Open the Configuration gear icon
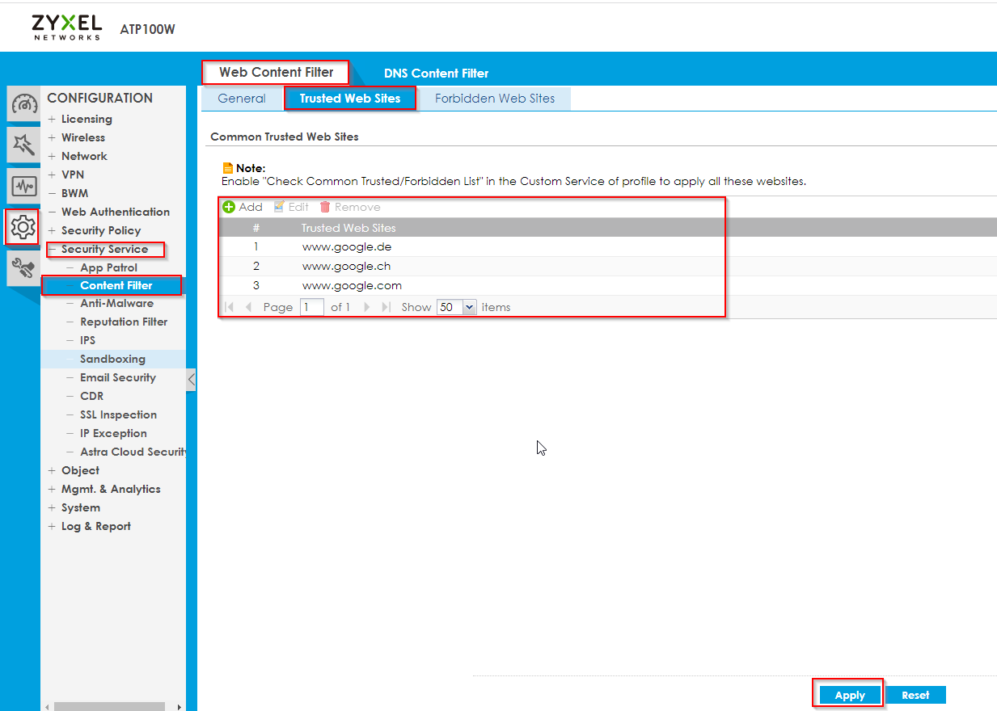The width and height of the screenshot is (997, 711). click(23, 227)
